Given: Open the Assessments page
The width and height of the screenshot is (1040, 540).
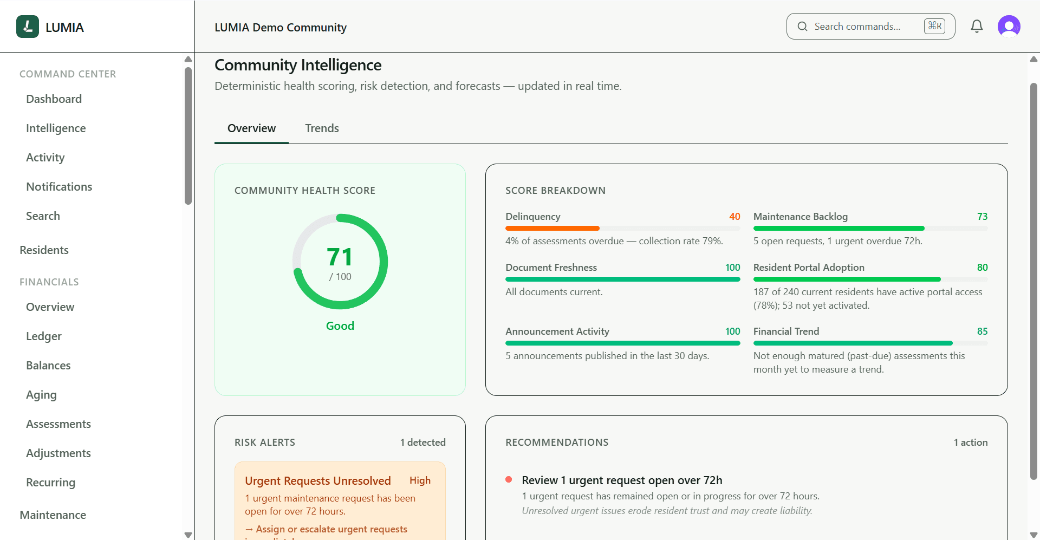Looking at the screenshot, I should click(58, 424).
